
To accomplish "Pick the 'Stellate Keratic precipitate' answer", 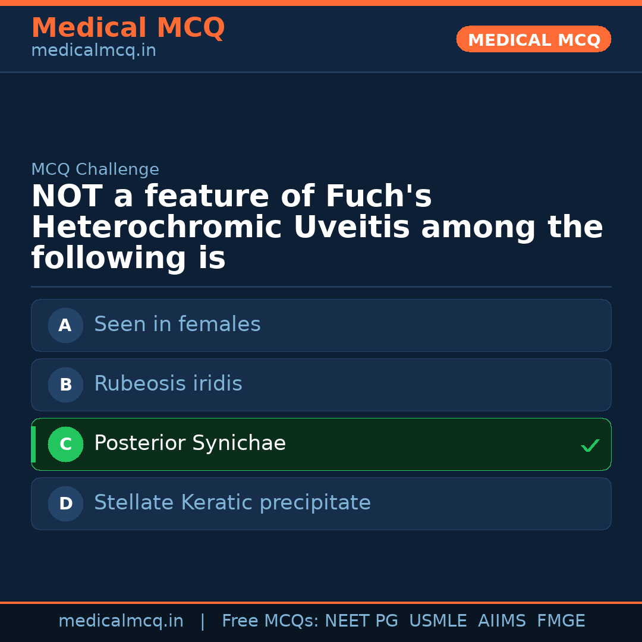I will [232, 503].
